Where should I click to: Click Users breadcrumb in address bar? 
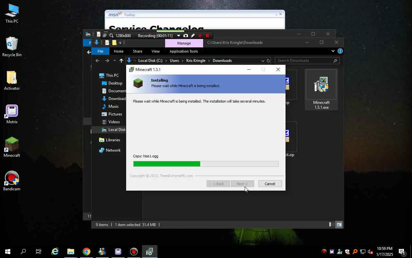174,61
